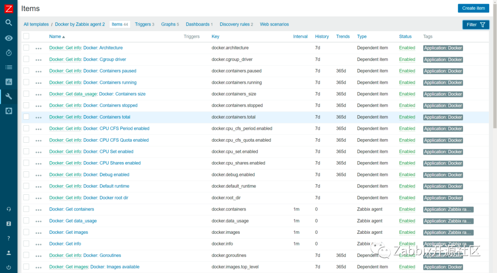Open Docker: Default runtime item
This screenshot has height=273, width=497.
point(106,186)
